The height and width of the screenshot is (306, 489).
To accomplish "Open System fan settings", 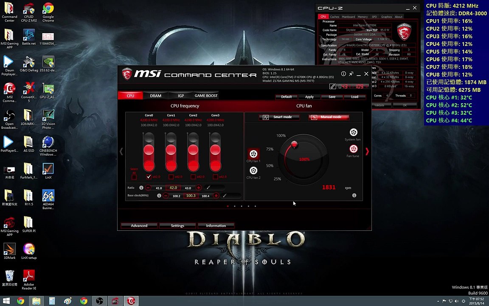I will click(x=353, y=133).
